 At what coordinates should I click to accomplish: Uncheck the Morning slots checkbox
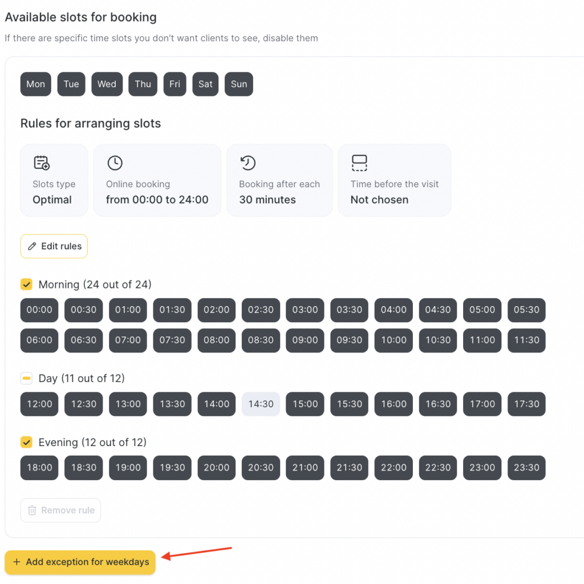coord(26,284)
